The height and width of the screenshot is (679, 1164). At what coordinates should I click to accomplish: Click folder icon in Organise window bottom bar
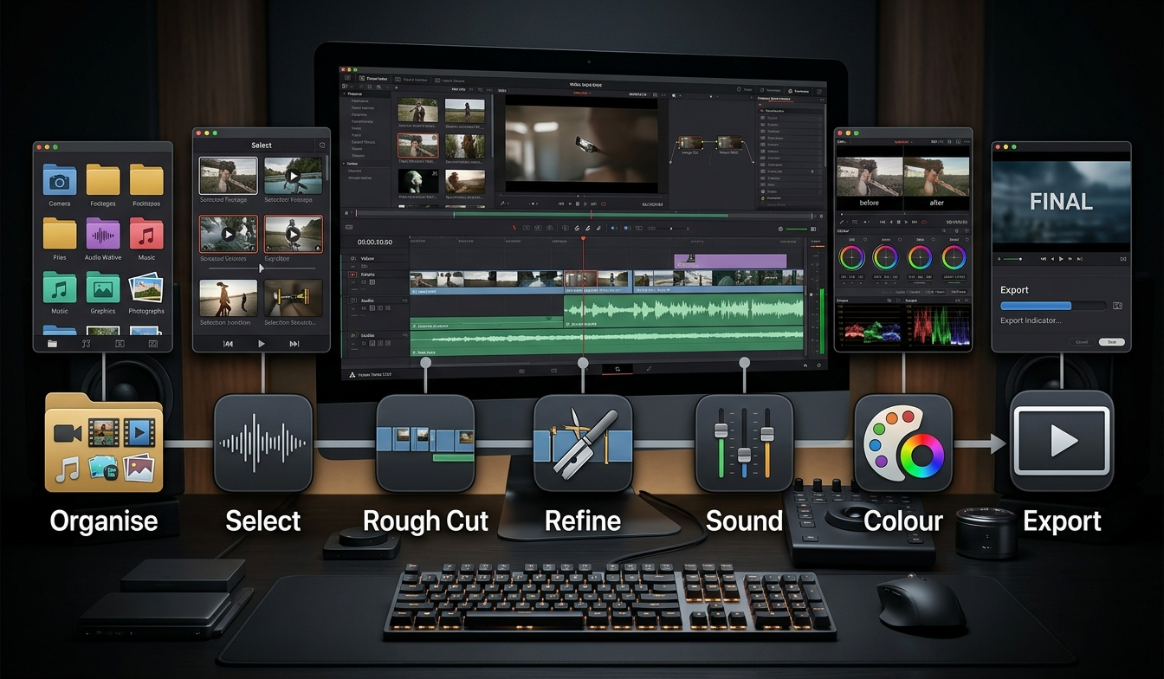point(52,344)
